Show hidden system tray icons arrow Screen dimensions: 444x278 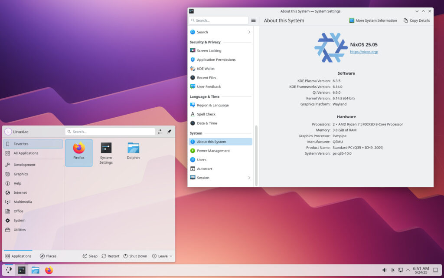coord(408,270)
